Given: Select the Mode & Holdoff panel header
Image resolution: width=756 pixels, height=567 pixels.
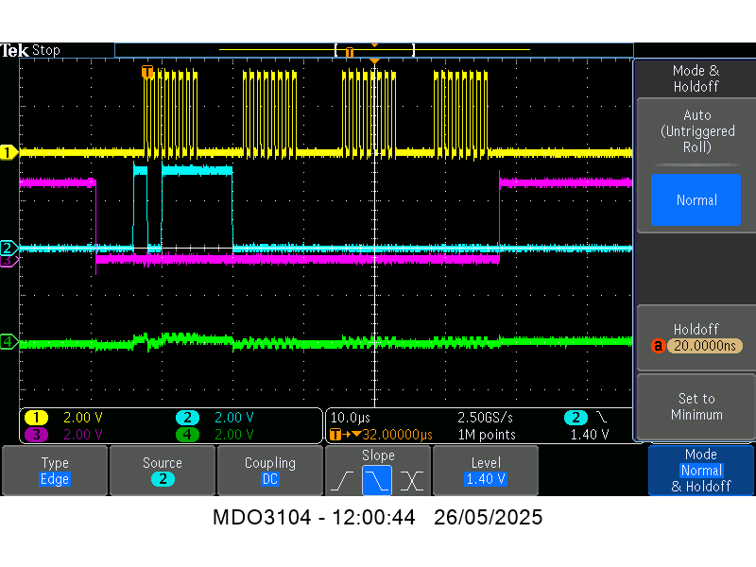Looking at the screenshot, I should [x=697, y=77].
